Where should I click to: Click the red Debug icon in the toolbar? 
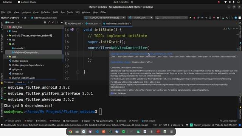[x=194, y=18]
